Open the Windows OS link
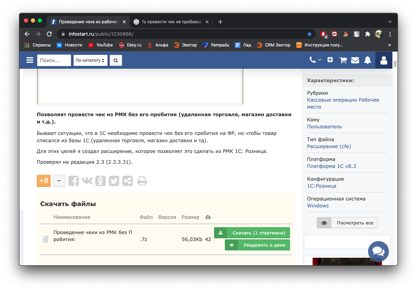This screenshot has height=291, width=417. 318,206
